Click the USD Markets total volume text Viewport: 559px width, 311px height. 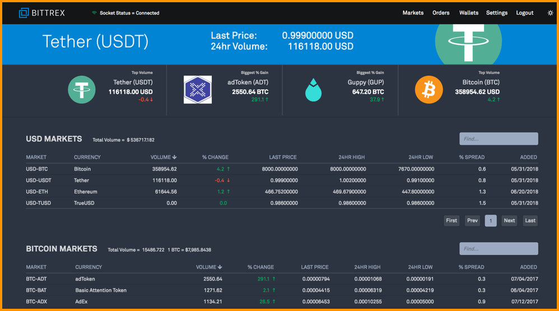point(123,140)
